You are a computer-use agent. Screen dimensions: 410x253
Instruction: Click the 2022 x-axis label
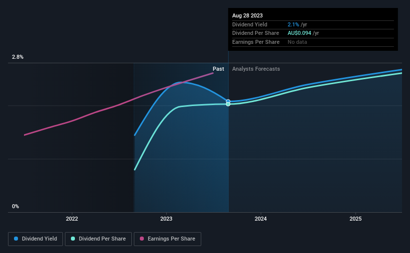pos(72,219)
